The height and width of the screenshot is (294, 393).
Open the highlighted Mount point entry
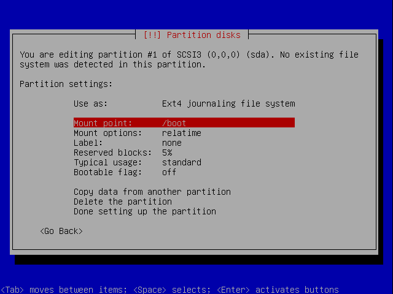tap(184, 123)
